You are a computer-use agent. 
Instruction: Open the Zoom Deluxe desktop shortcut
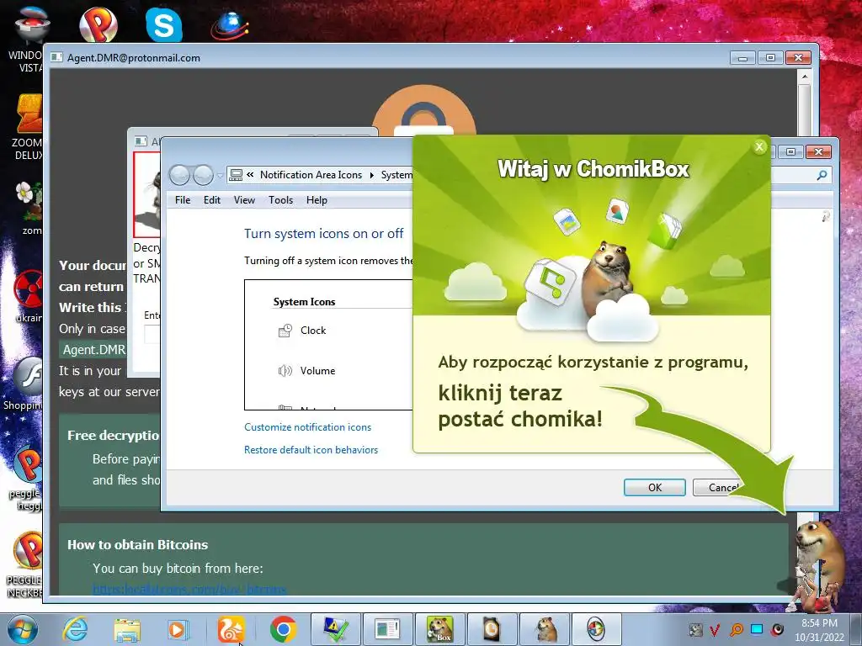[x=28, y=126]
